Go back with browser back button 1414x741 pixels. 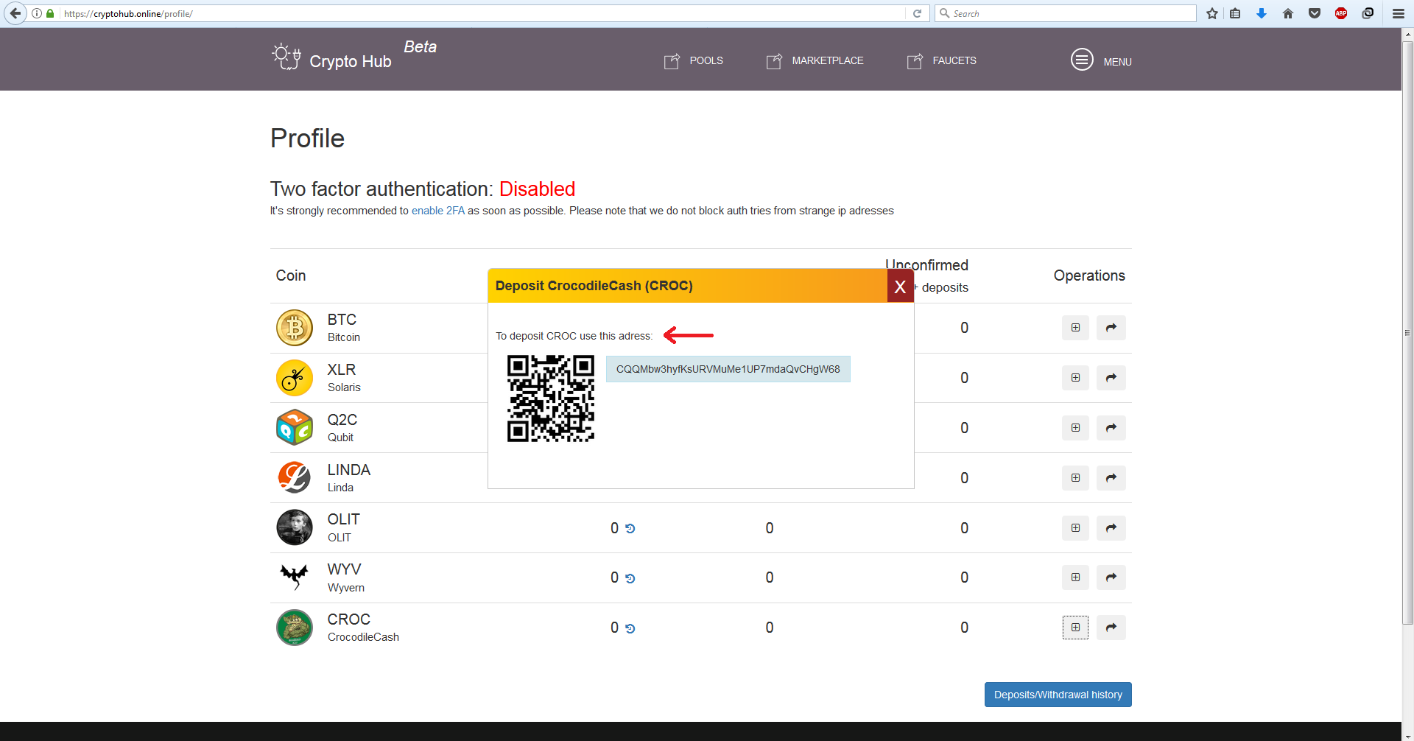15,13
